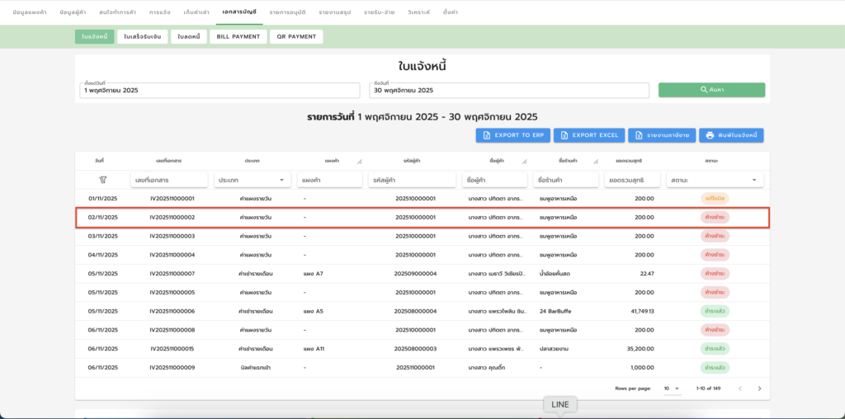Click the clear filter funnel icon
The width and height of the screenshot is (845, 419).
tap(102, 179)
